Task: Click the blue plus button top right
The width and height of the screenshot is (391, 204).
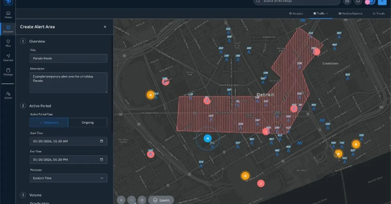Action: pos(382,3)
